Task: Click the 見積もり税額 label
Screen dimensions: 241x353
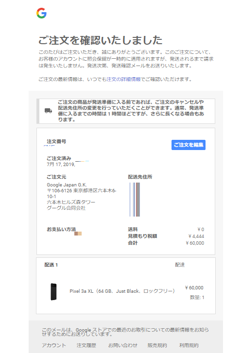Action: [142, 236]
